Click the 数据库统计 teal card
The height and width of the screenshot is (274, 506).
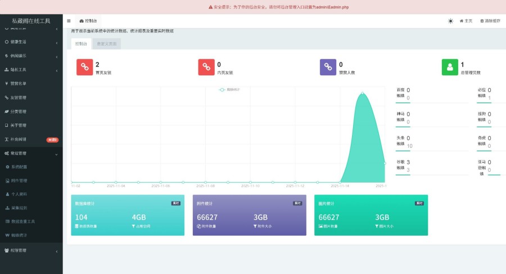[x=128, y=215]
